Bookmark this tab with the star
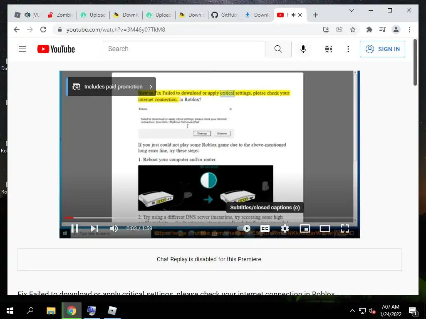Screen dimensions: 426x319 353,29
